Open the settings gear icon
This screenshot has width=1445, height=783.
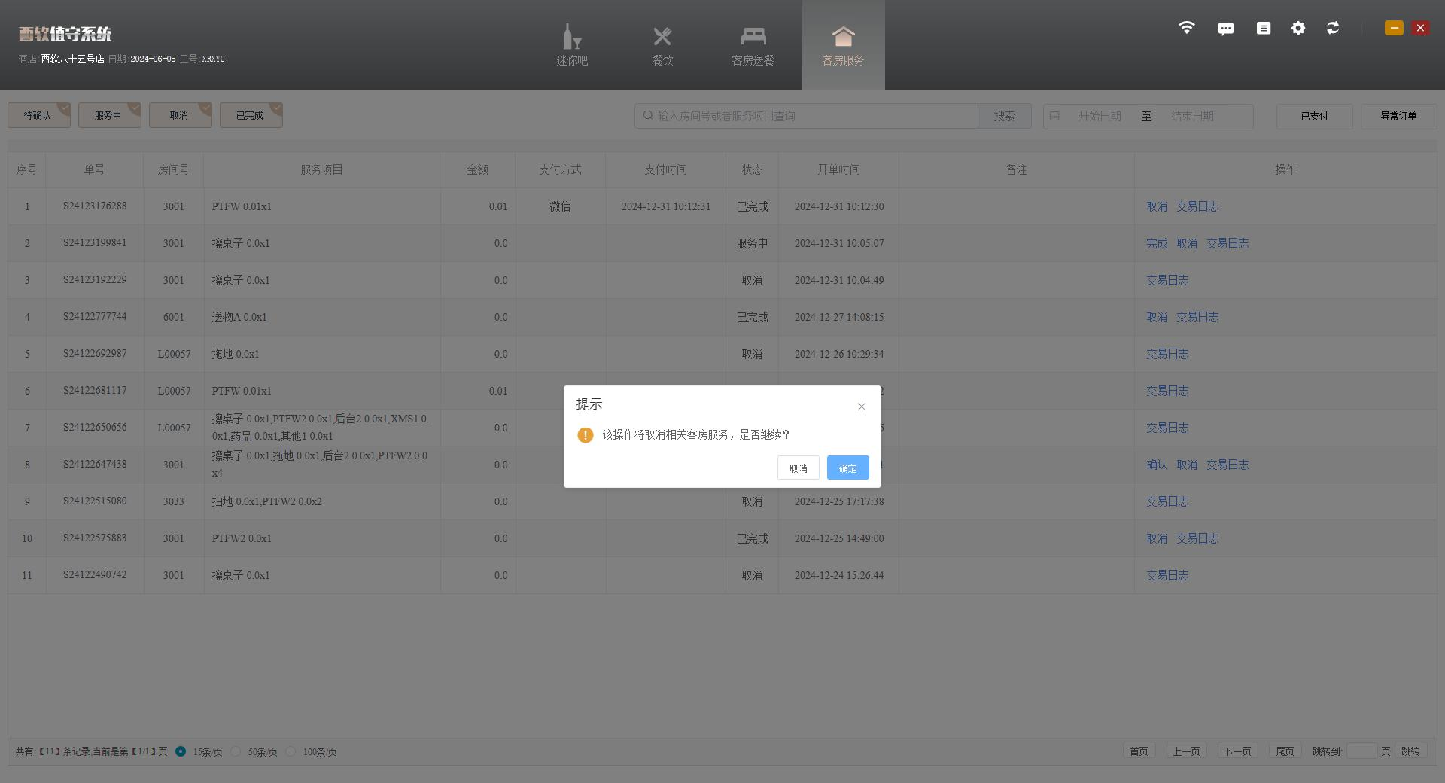coord(1298,28)
